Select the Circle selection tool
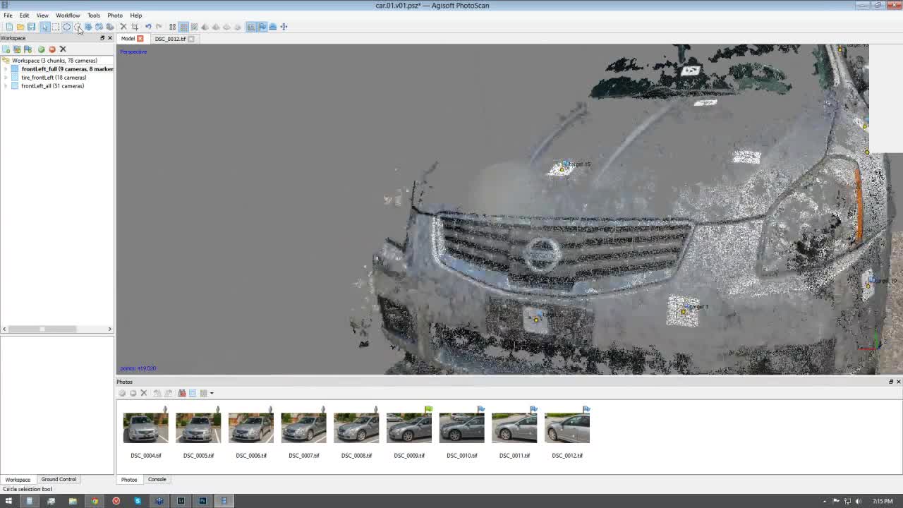Screen dimensions: 903x508 click(x=66, y=27)
